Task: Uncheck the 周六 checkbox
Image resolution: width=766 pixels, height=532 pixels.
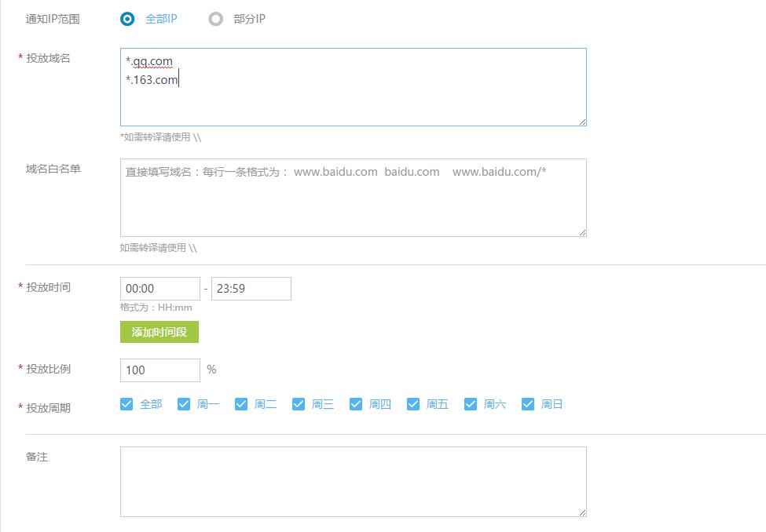Action: tap(471, 404)
